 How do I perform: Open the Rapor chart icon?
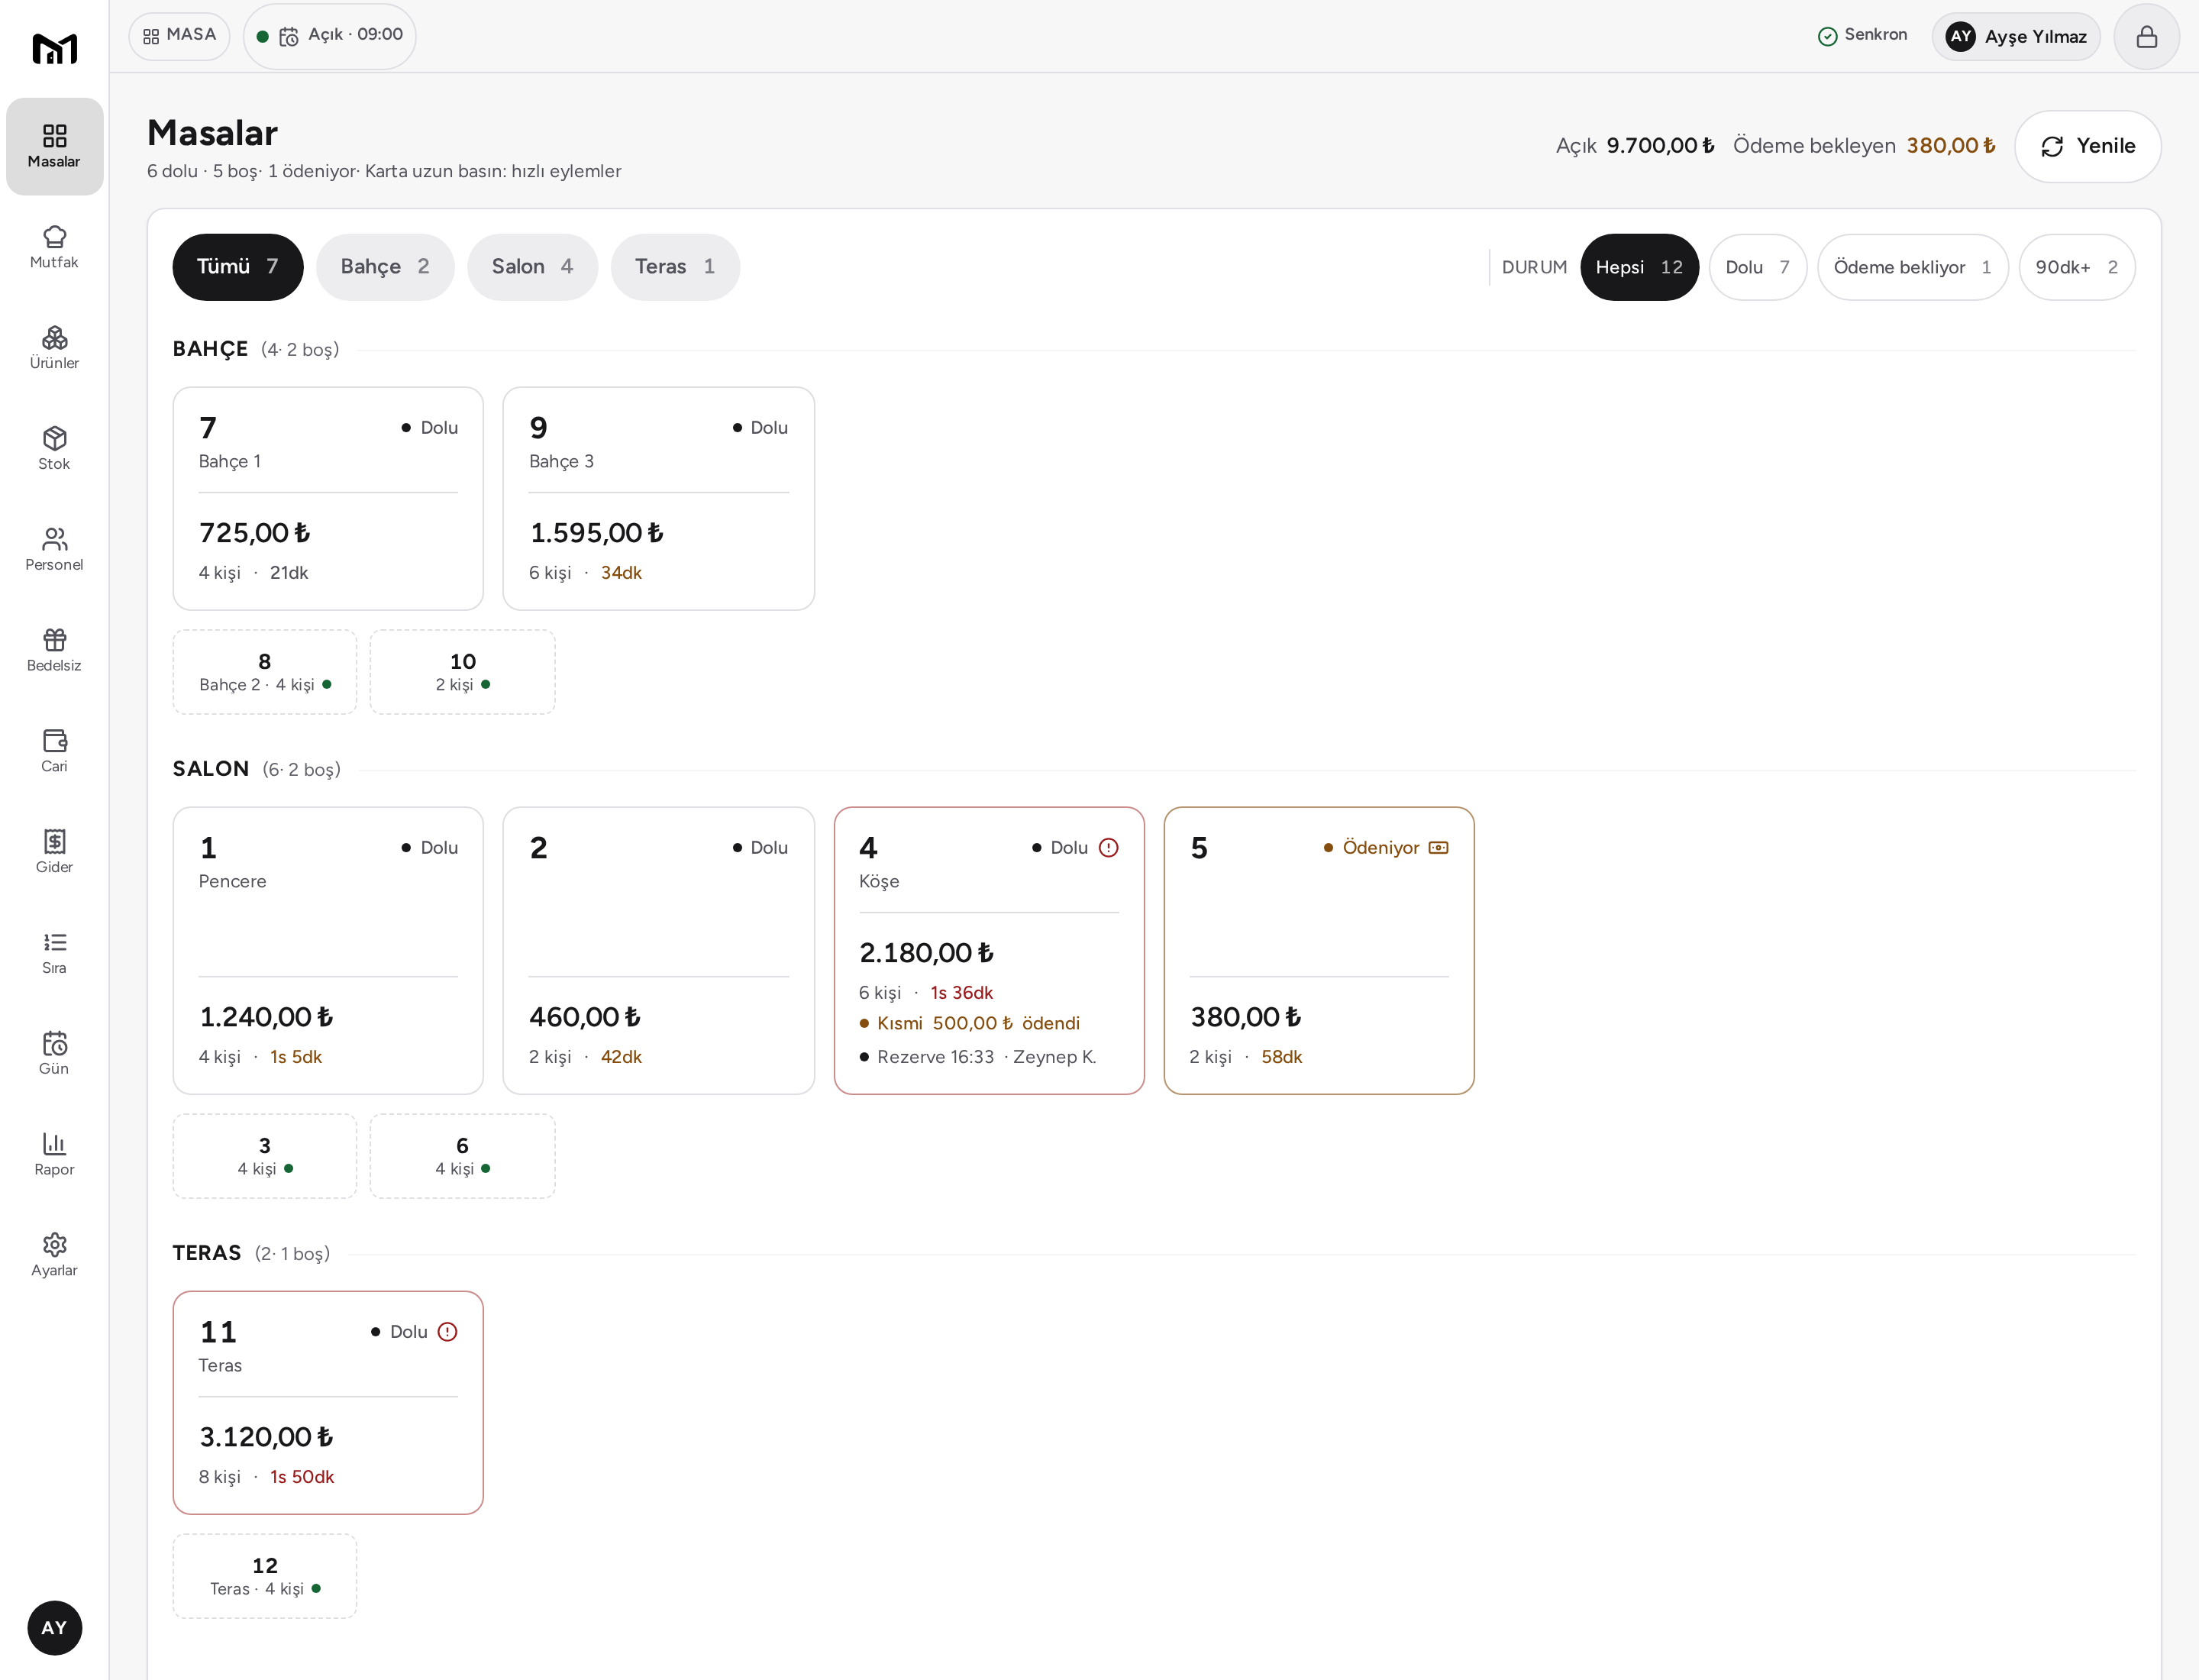point(54,1154)
